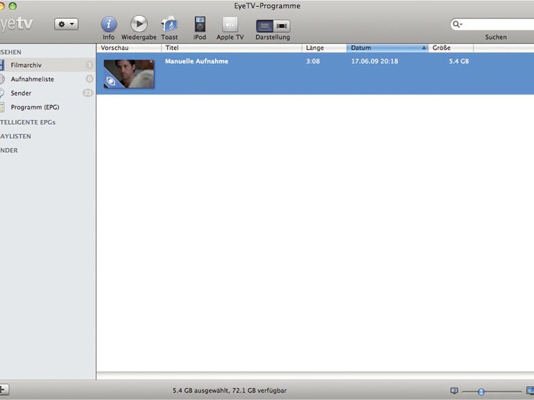This screenshot has height=400, width=534.
Task: Click the large thumbnail size icon
Action: coord(530,391)
